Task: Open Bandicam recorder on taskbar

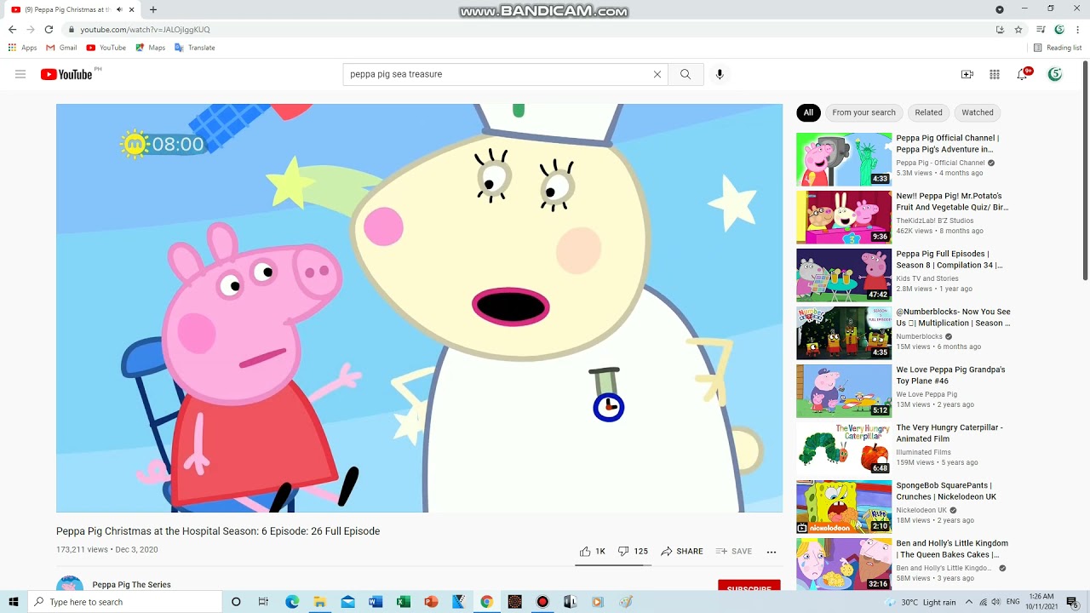Action: [x=542, y=602]
